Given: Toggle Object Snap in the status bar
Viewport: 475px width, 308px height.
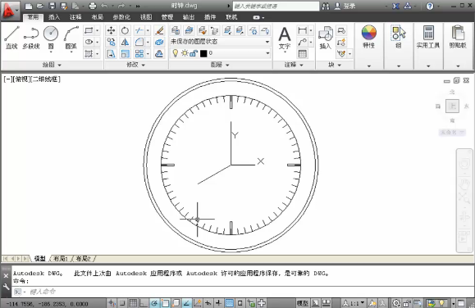Looking at the screenshot, I should (165, 303).
